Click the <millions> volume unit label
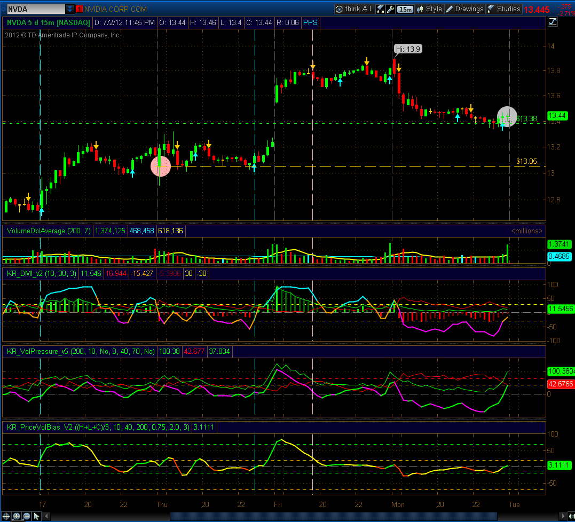The image size is (575, 522). point(526,231)
